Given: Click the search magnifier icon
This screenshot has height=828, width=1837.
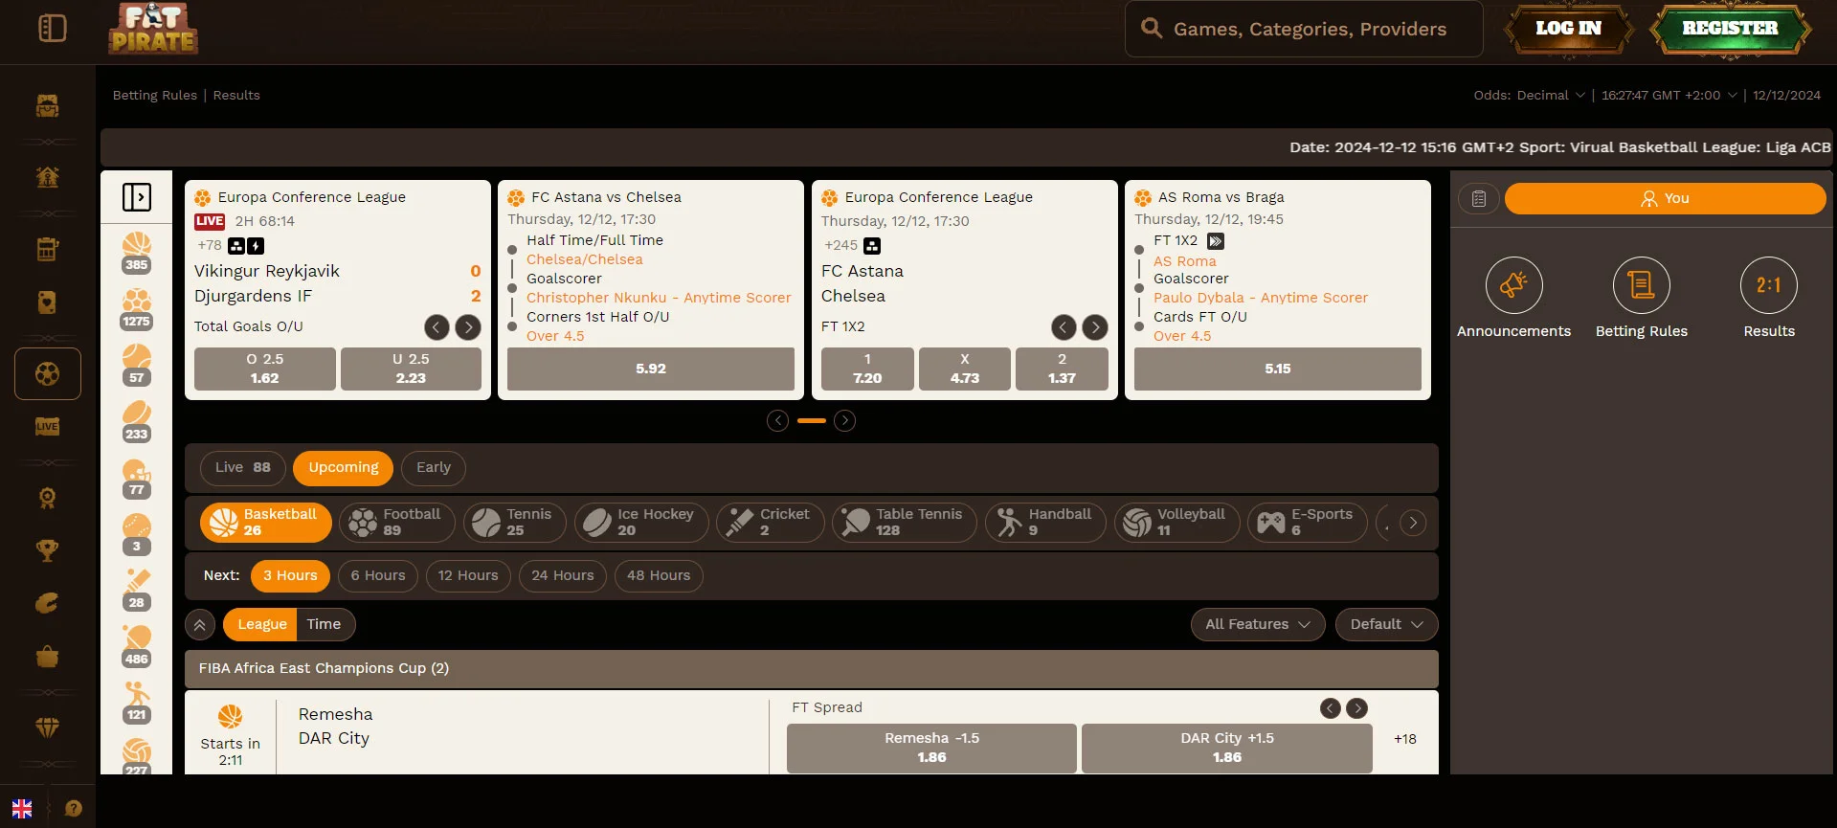Looking at the screenshot, I should point(1152,29).
